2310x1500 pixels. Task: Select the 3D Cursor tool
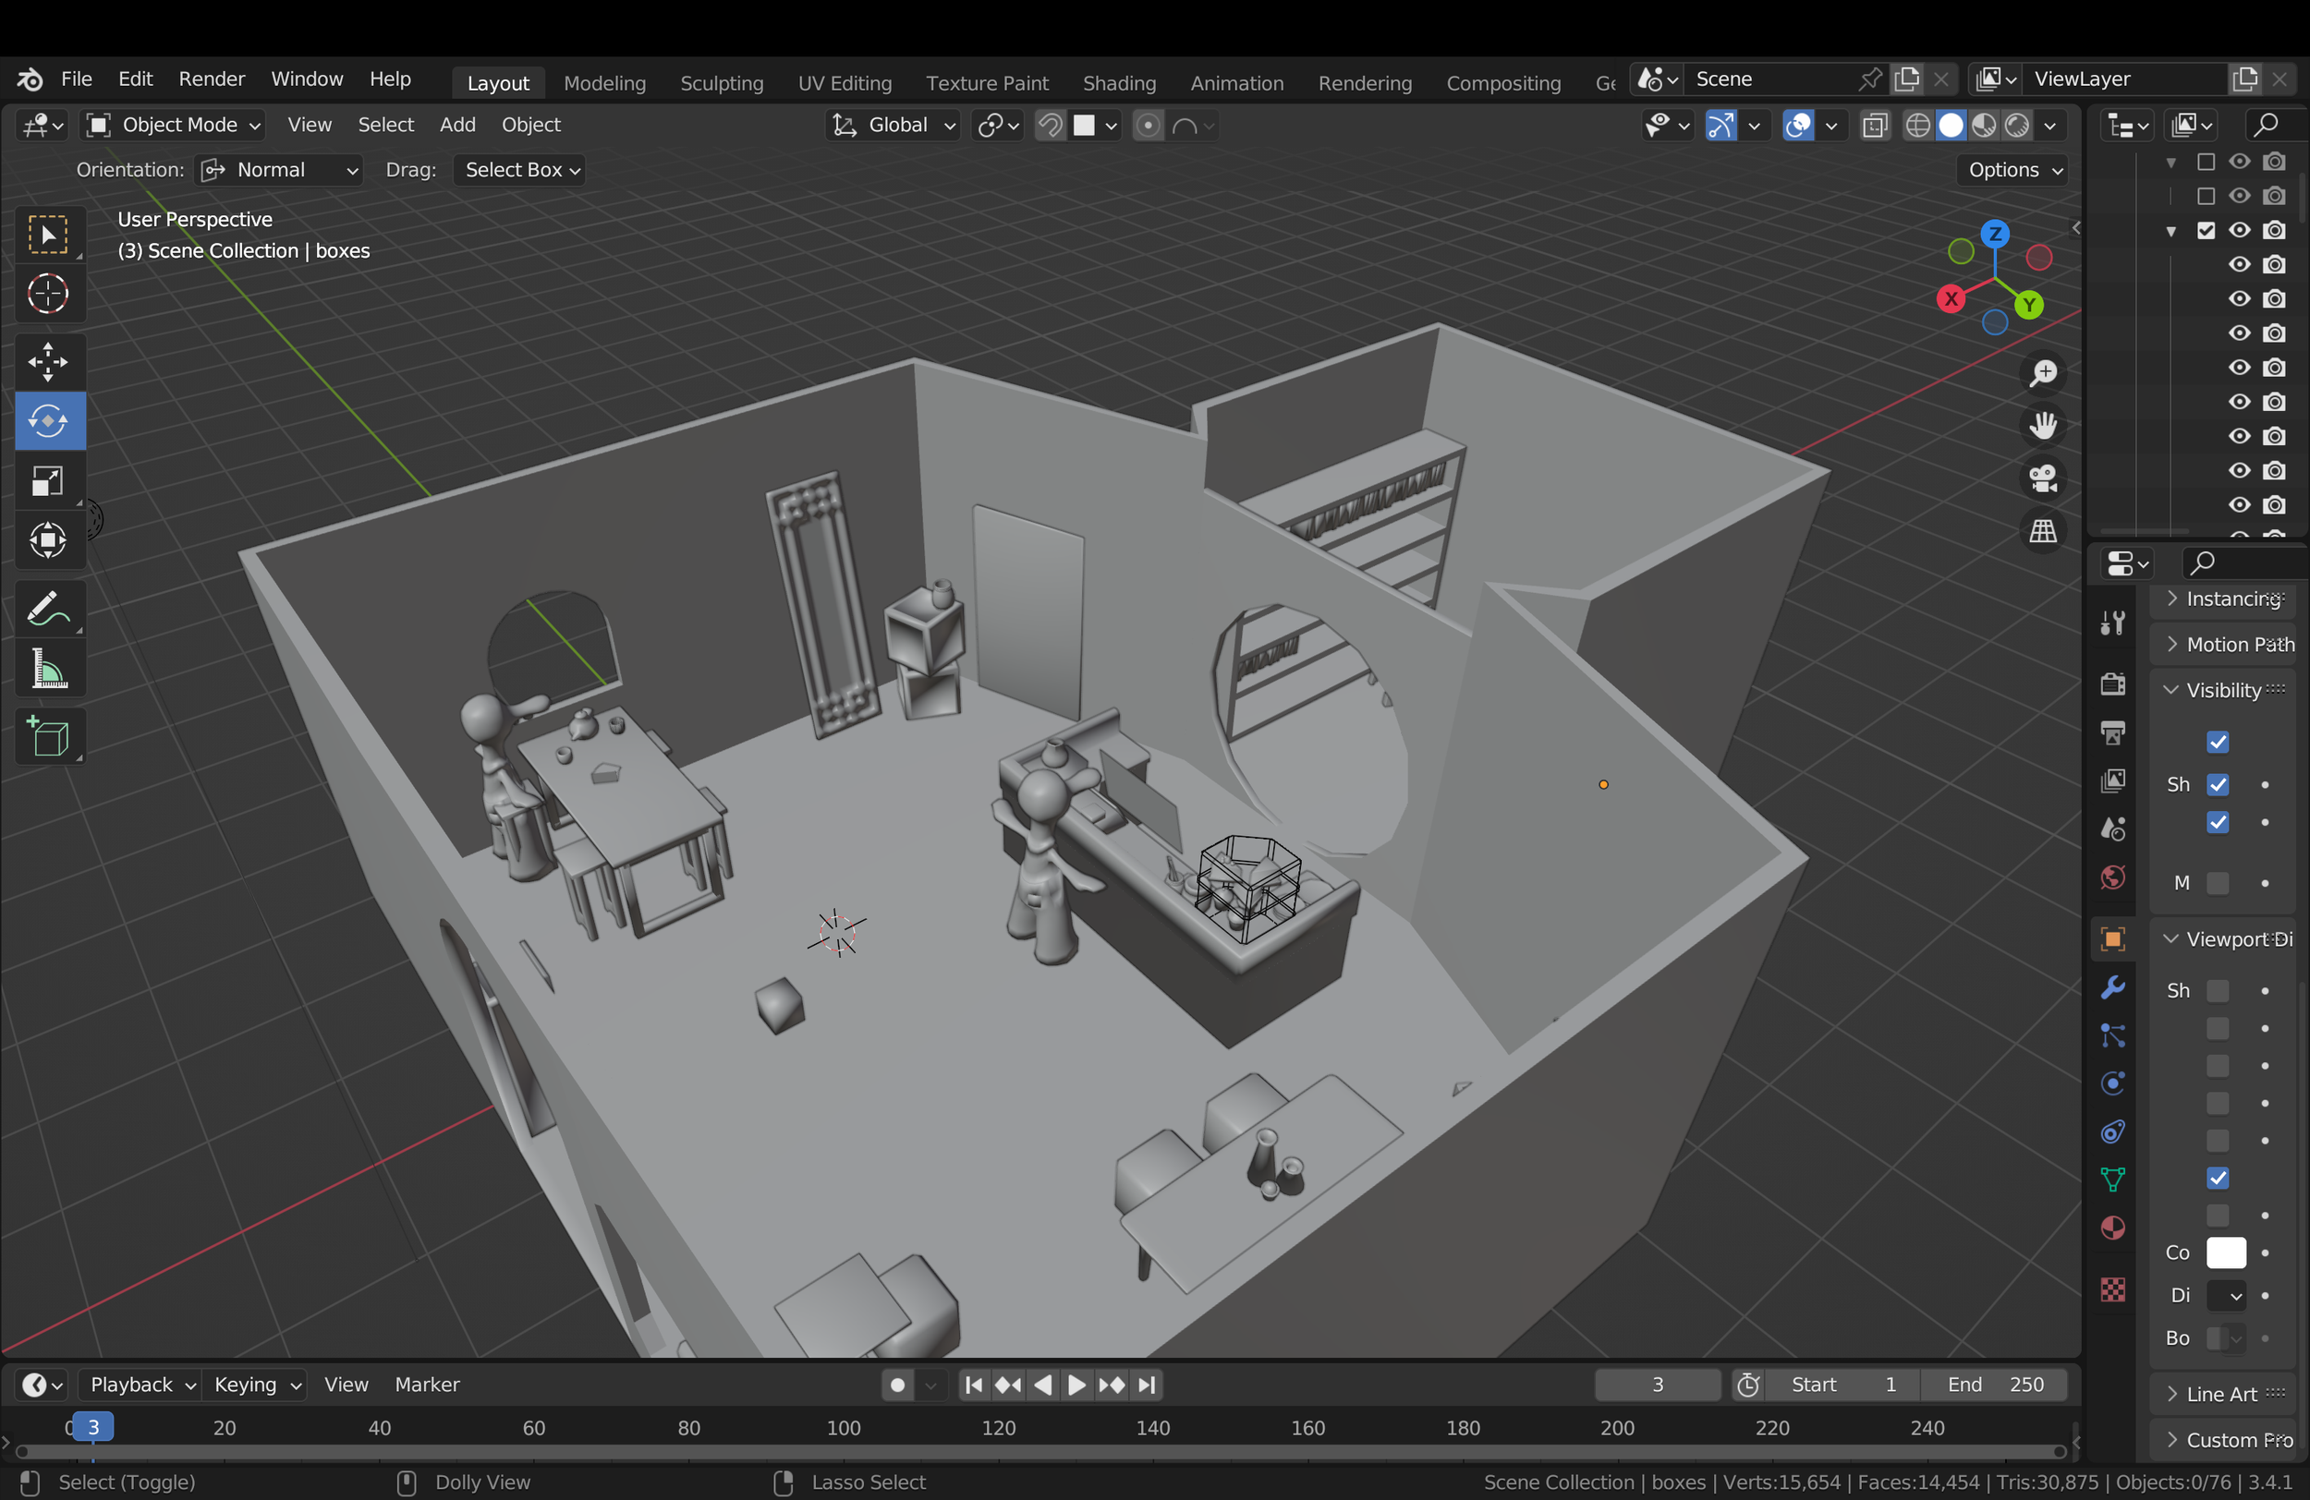[47, 294]
